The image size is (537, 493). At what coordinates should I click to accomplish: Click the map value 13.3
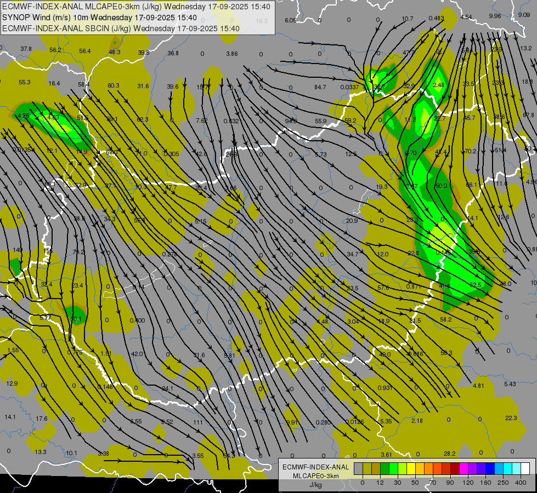41,452
